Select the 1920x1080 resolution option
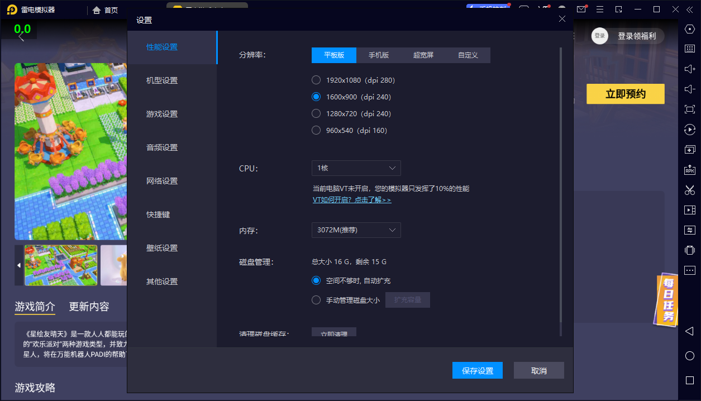 316,80
